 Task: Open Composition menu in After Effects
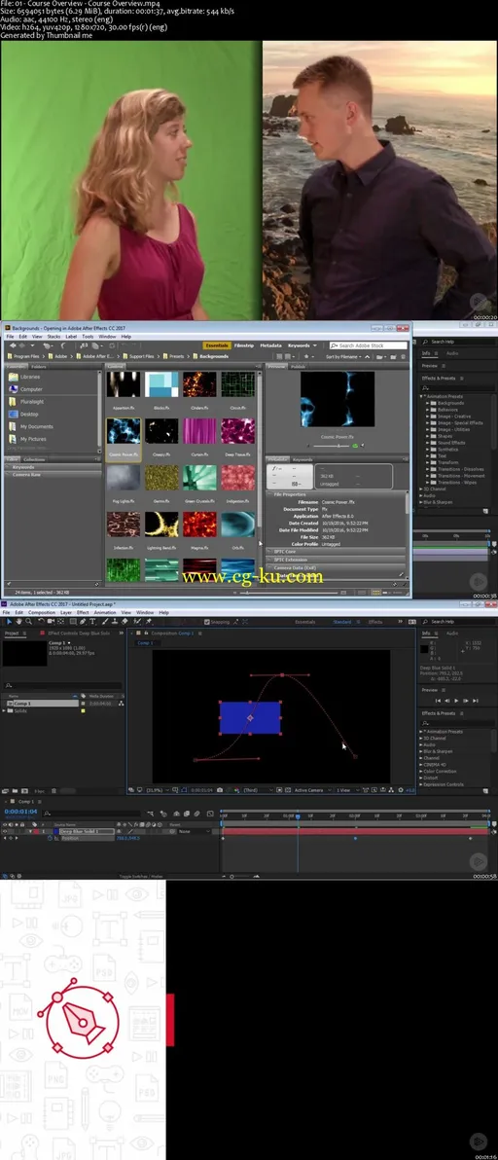(42, 612)
